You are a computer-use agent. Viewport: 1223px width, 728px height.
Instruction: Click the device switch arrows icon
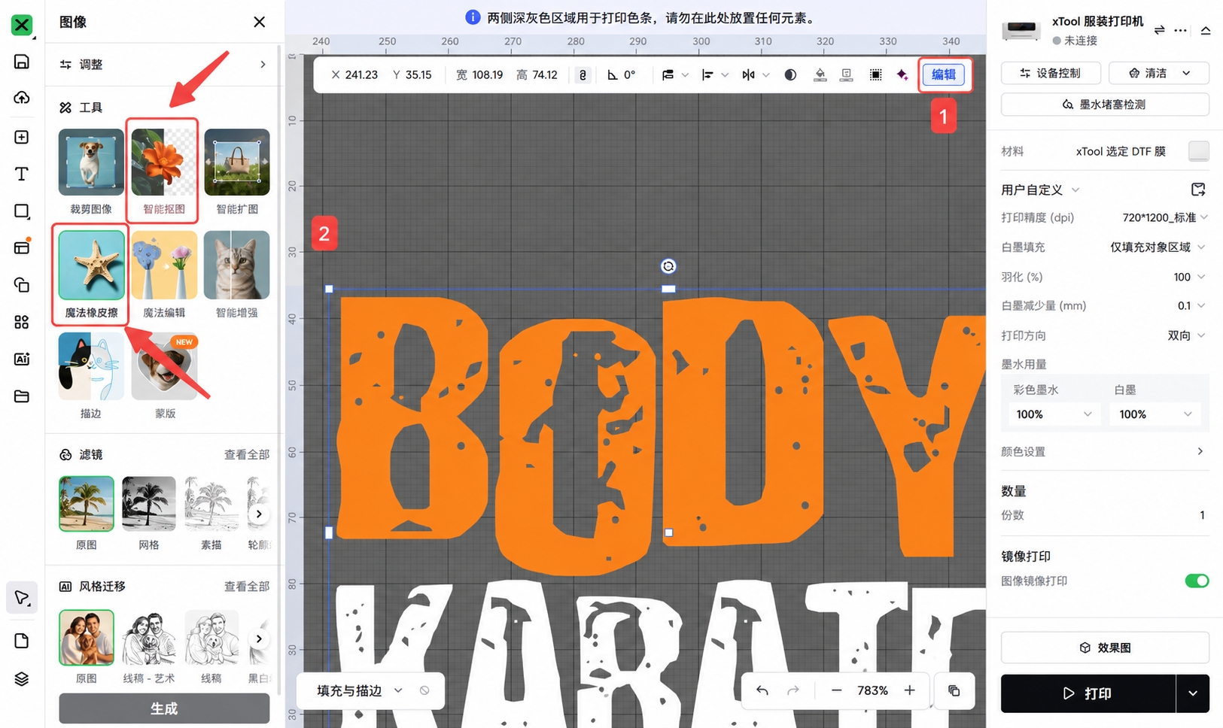1159,30
